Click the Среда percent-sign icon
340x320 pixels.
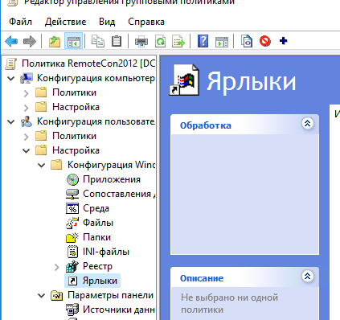(x=72, y=208)
